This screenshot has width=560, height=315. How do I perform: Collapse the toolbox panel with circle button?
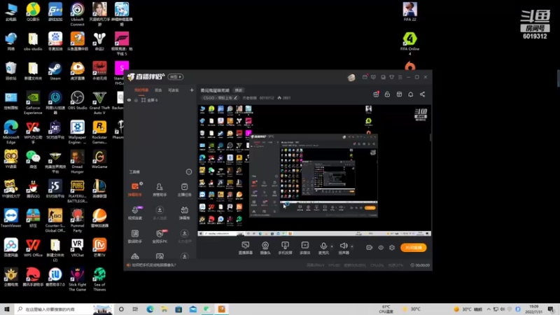click(x=189, y=171)
